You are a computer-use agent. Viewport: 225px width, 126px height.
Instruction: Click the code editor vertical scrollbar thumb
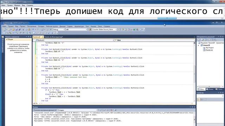click(194, 74)
